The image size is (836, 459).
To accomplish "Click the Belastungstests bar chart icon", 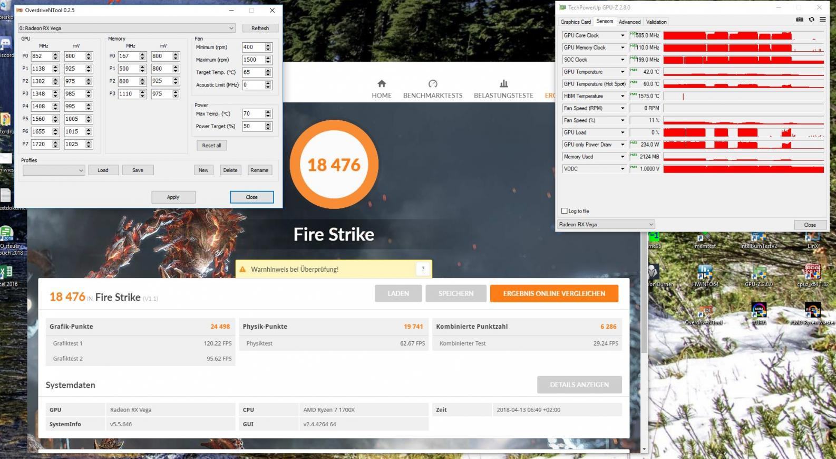I will (x=504, y=83).
